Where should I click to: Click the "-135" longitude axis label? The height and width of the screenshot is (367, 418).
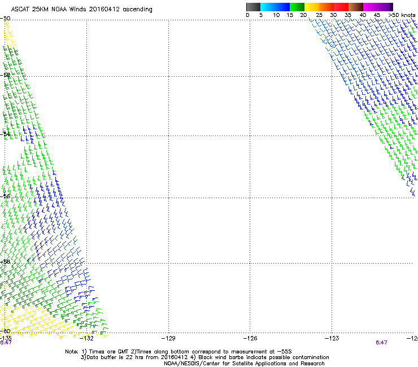[6, 338]
